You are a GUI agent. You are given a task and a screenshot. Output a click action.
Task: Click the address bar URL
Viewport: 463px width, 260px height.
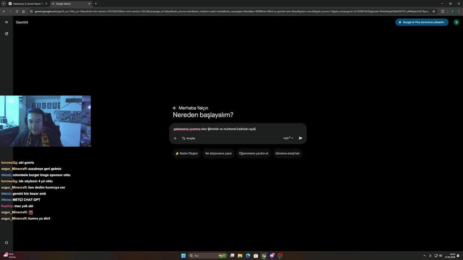click(x=231, y=11)
